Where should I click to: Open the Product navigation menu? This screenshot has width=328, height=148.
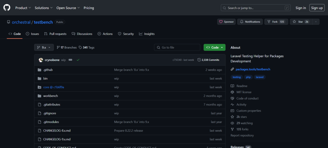pyautogui.click(x=23, y=8)
